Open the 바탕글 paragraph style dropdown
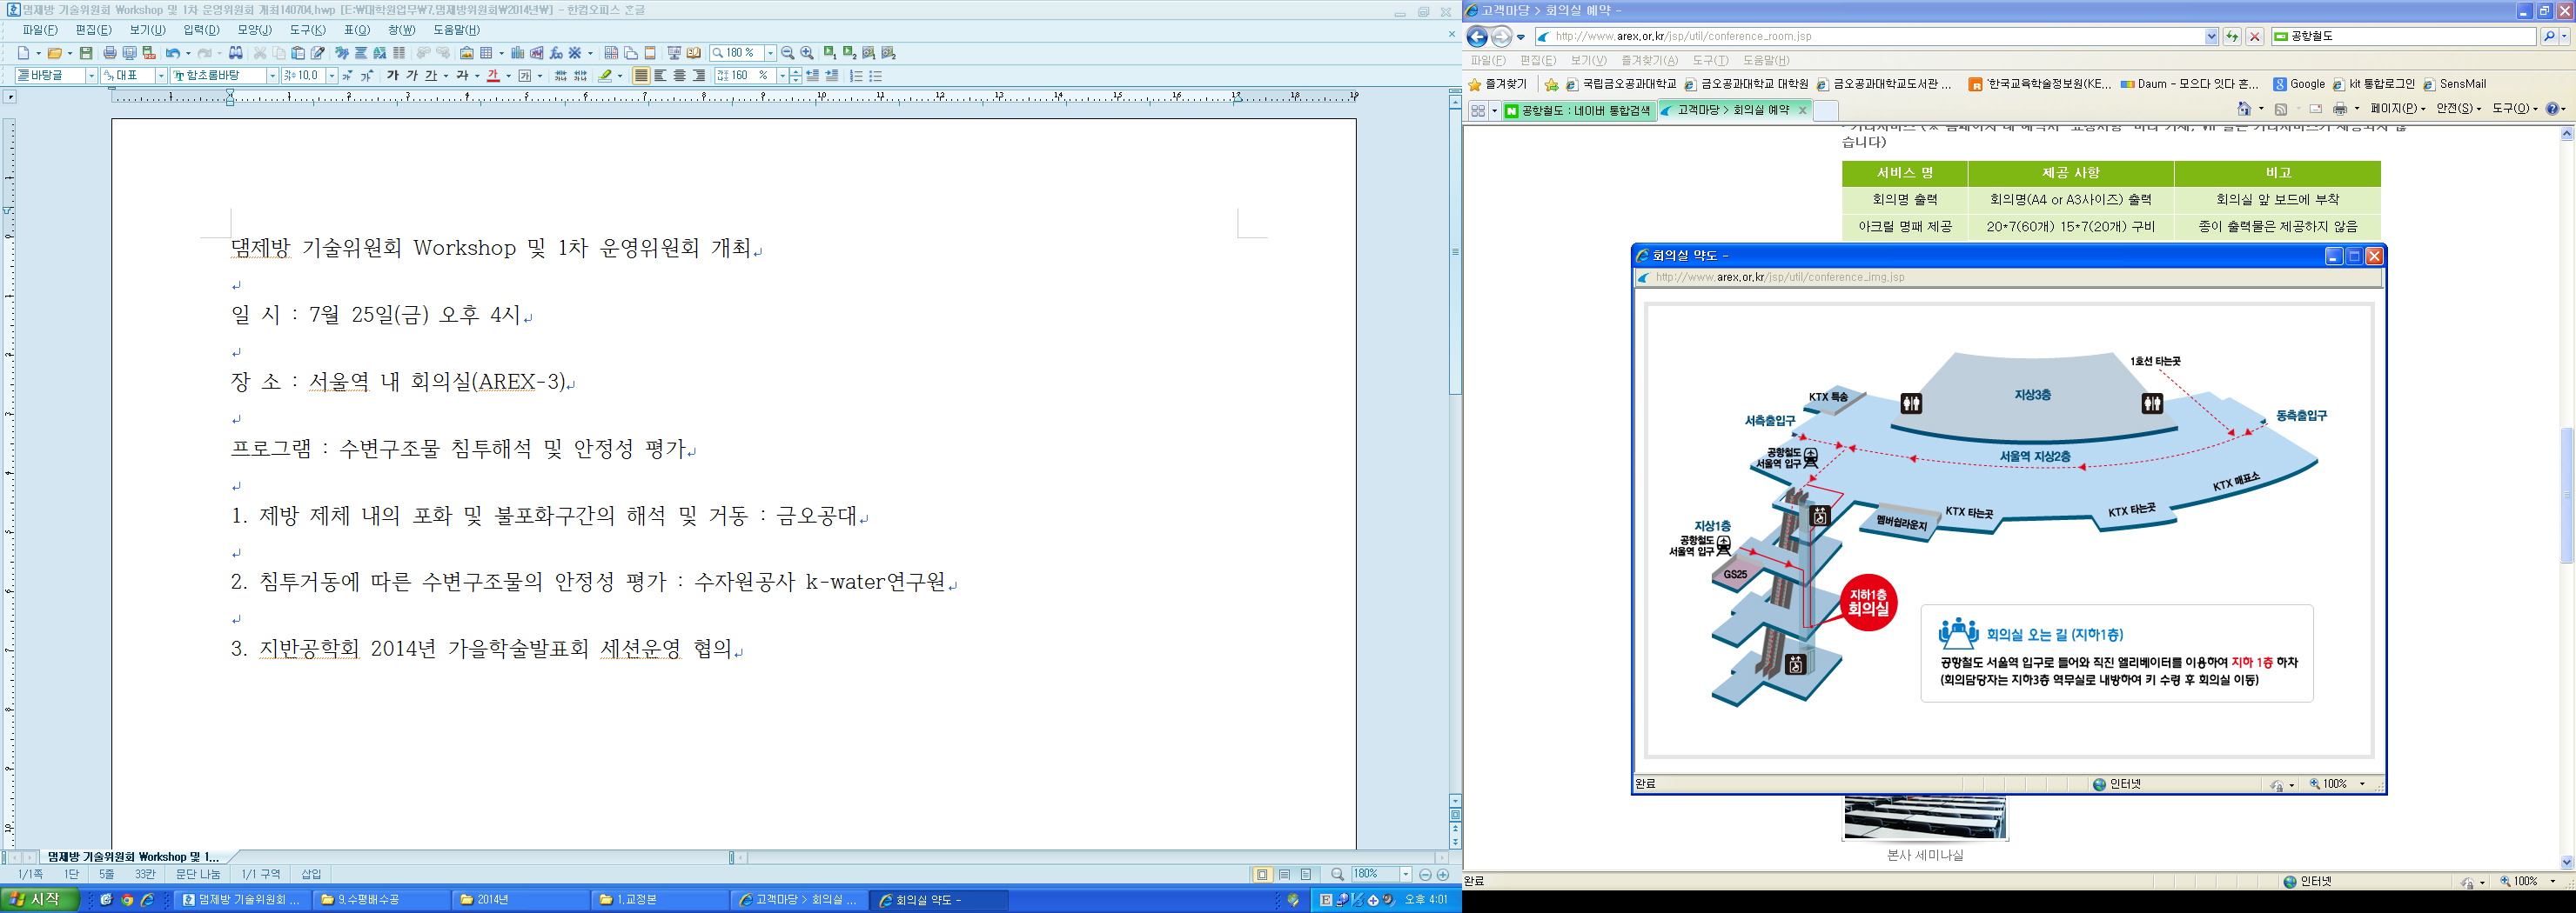Image resolution: width=2576 pixels, height=913 pixels. point(91,76)
